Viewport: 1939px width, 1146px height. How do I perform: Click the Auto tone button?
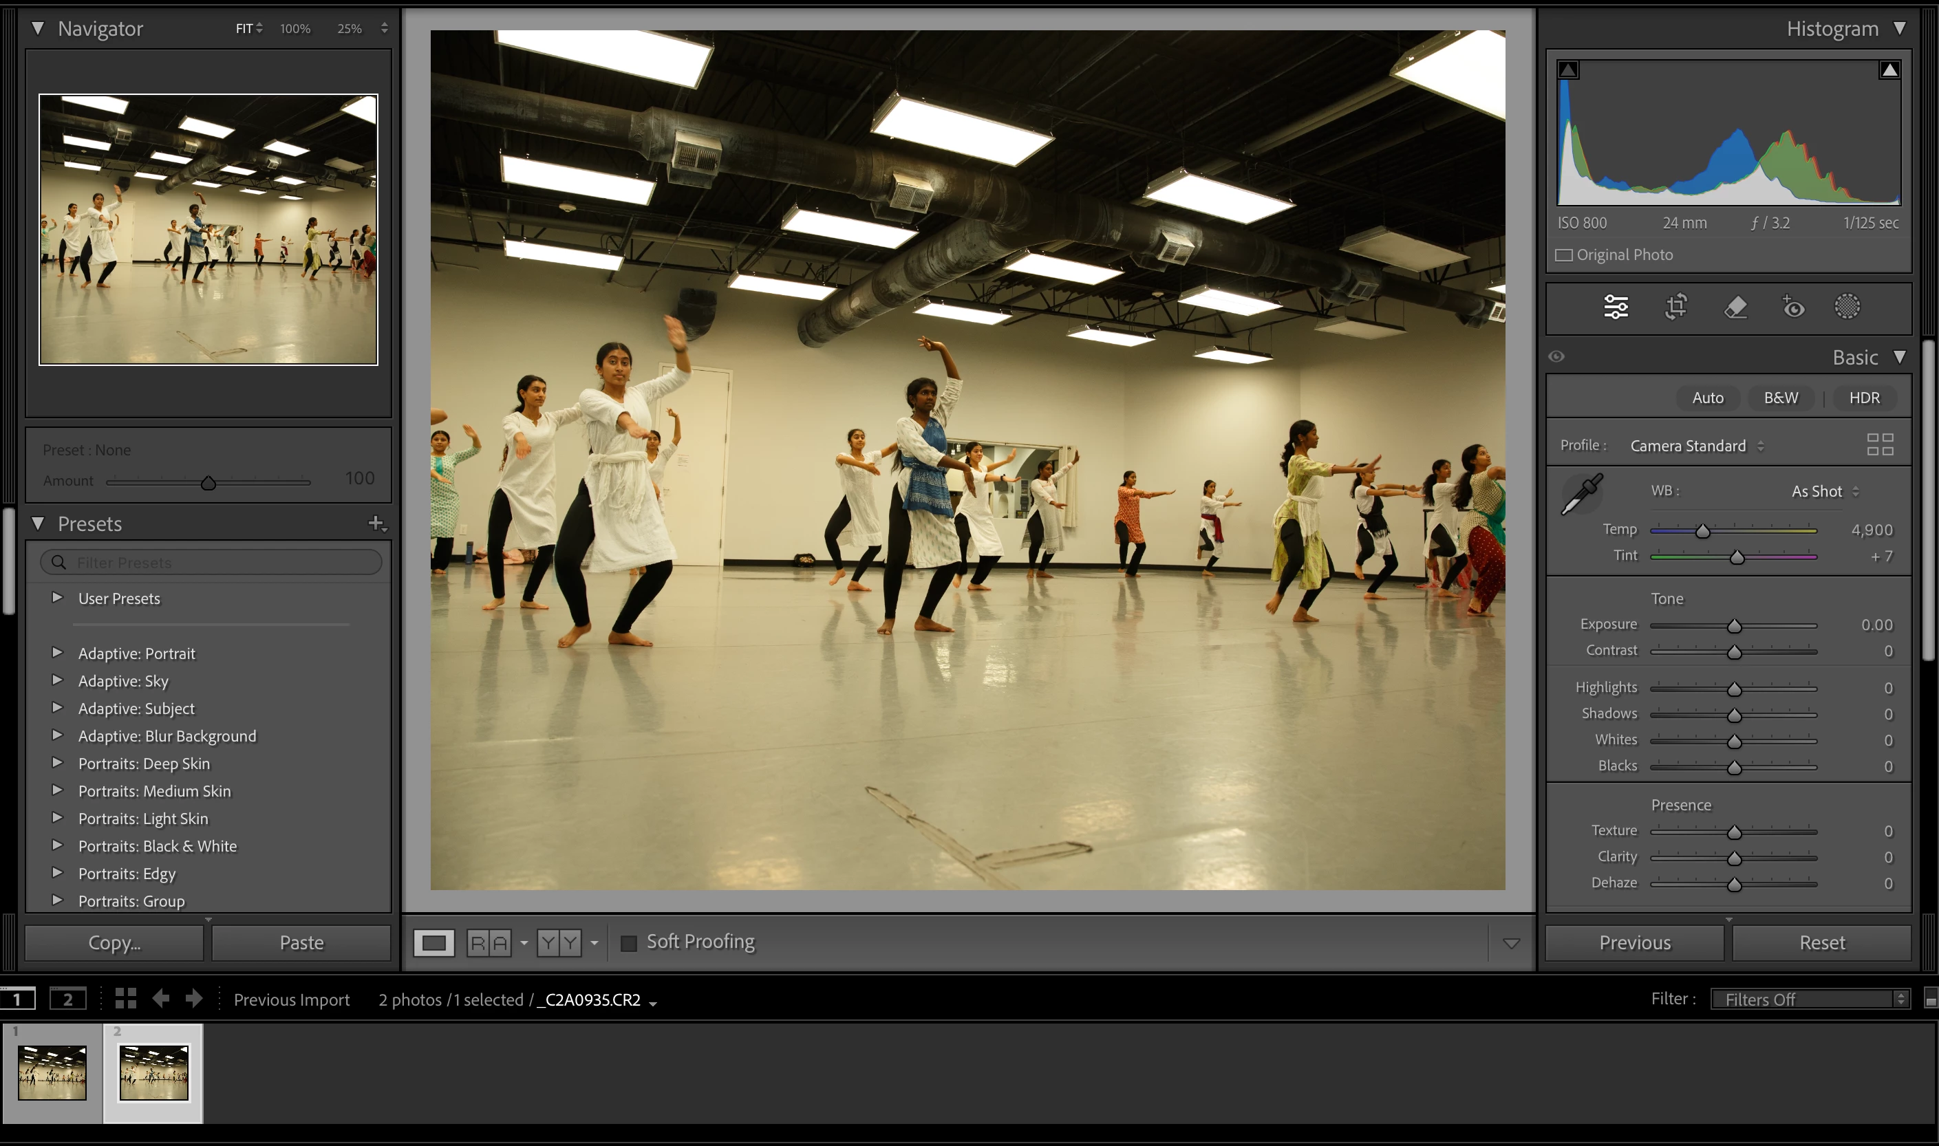[1707, 398]
